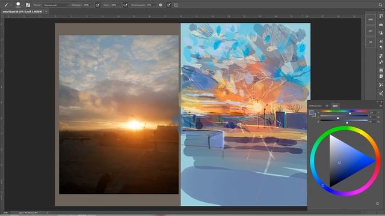The width and height of the screenshot is (385, 216).
Task: Click the Saturation slider handle
Action: point(338,118)
